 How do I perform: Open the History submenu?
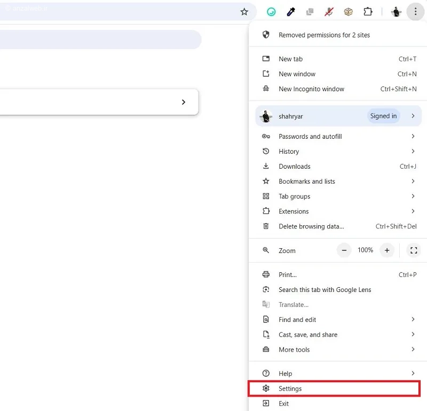pyautogui.click(x=338, y=151)
